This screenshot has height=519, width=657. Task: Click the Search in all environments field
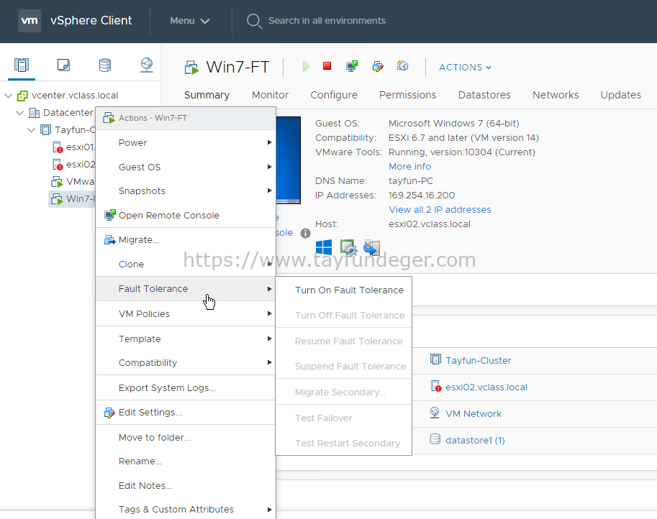coord(327,21)
